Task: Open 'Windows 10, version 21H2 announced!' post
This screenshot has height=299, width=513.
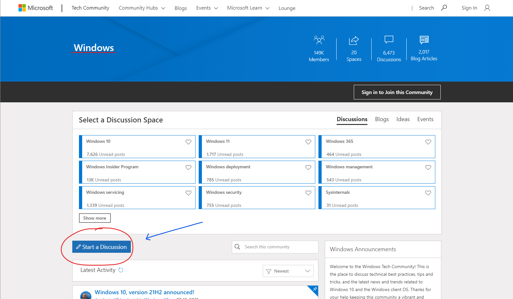Action: [144, 292]
